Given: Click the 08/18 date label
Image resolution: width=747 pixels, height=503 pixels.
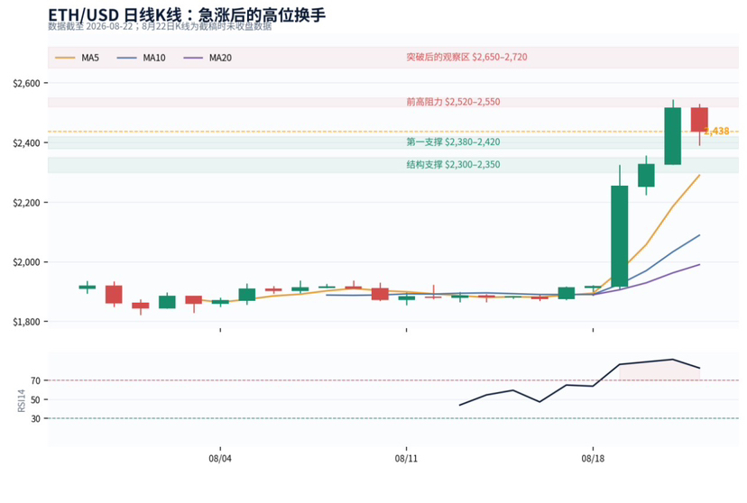Looking at the screenshot, I should [x=593, y=459].
